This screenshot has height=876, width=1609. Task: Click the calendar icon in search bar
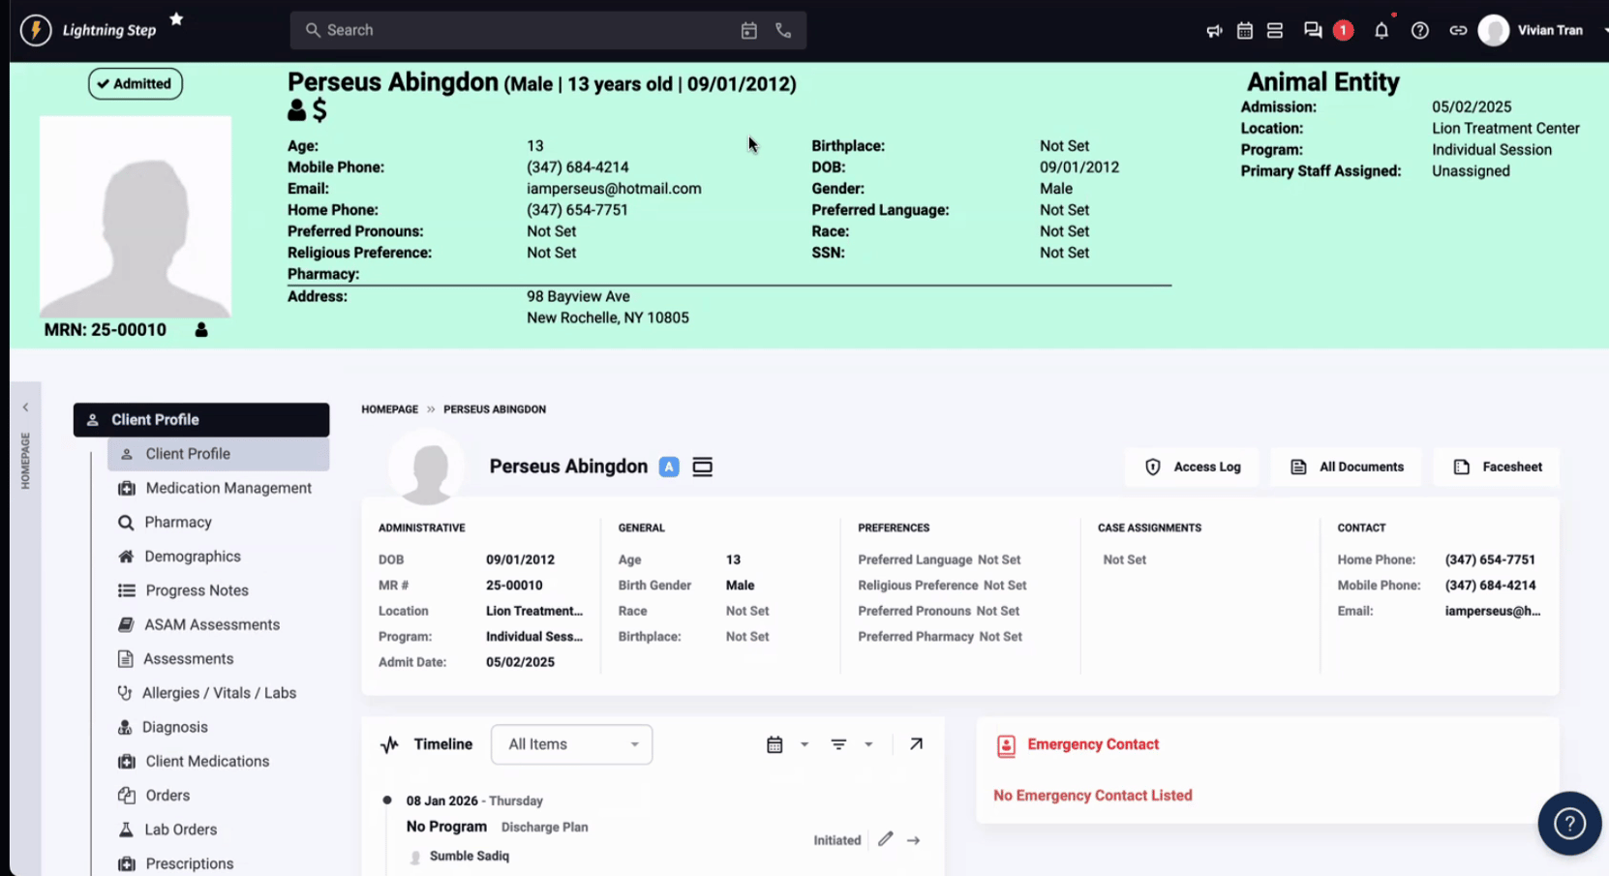pyautogui.click(x=749, y=31)
